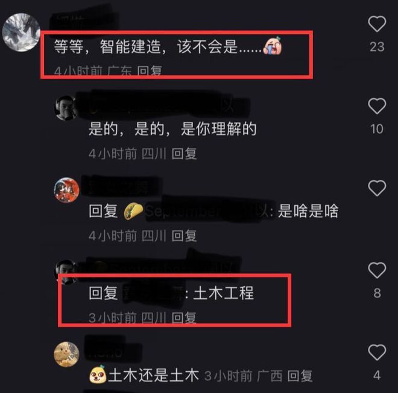Tap the heart on '是啥是啥' reply
The height and width of the screenshot is (393, 398).
[377, 188]
